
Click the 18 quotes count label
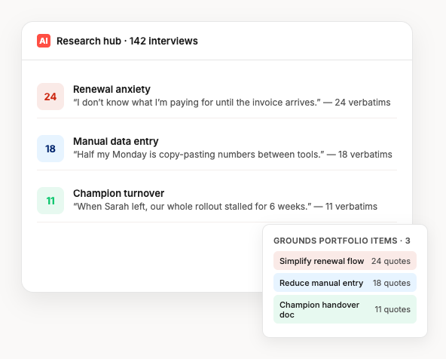pos(392,283)
